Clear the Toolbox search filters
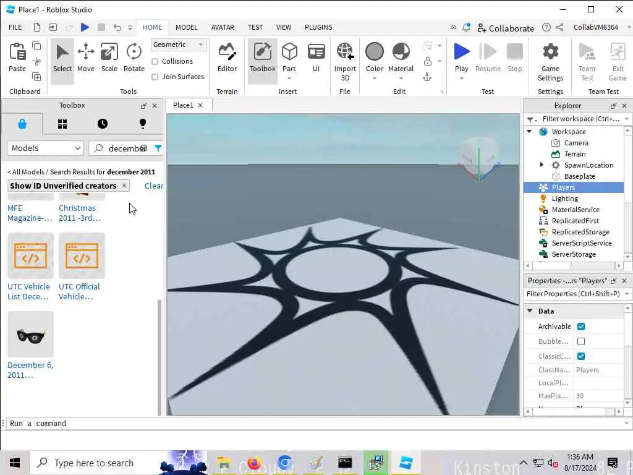633x475 pixels. pos(154,186)
